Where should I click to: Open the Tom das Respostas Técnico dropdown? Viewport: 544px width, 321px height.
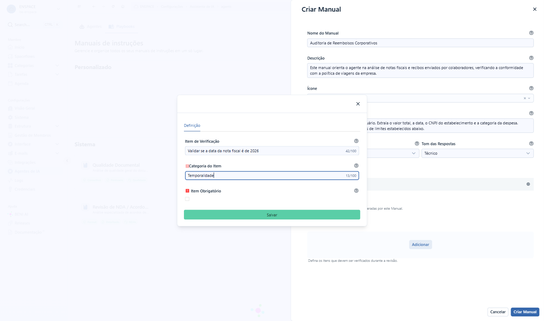coord(477,153)
